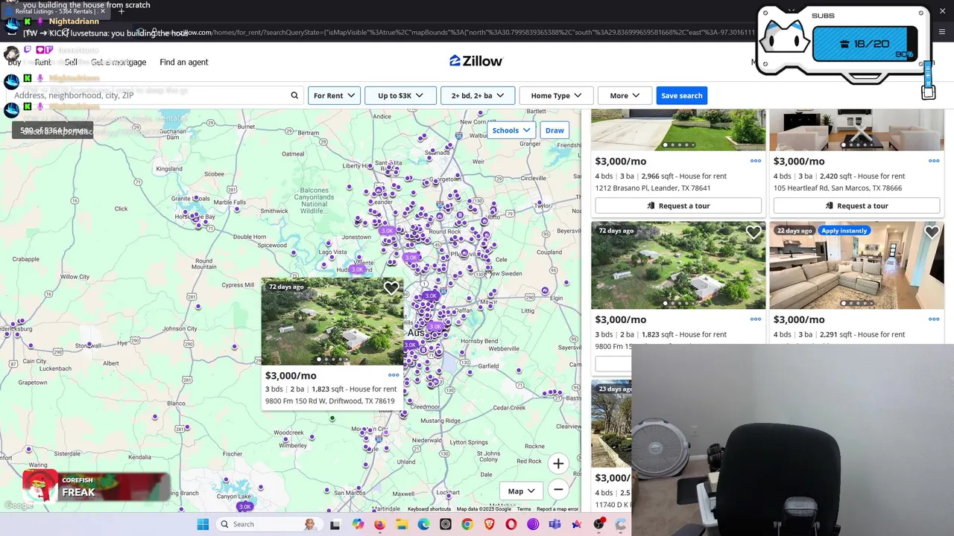The height and width of the screenshot is (536, 954).
Task: Open Find an agent menu
Action: [x=183, y=62]
